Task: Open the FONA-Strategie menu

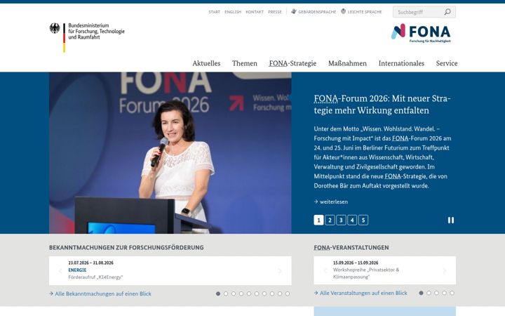Action: (x=292, y=63)
